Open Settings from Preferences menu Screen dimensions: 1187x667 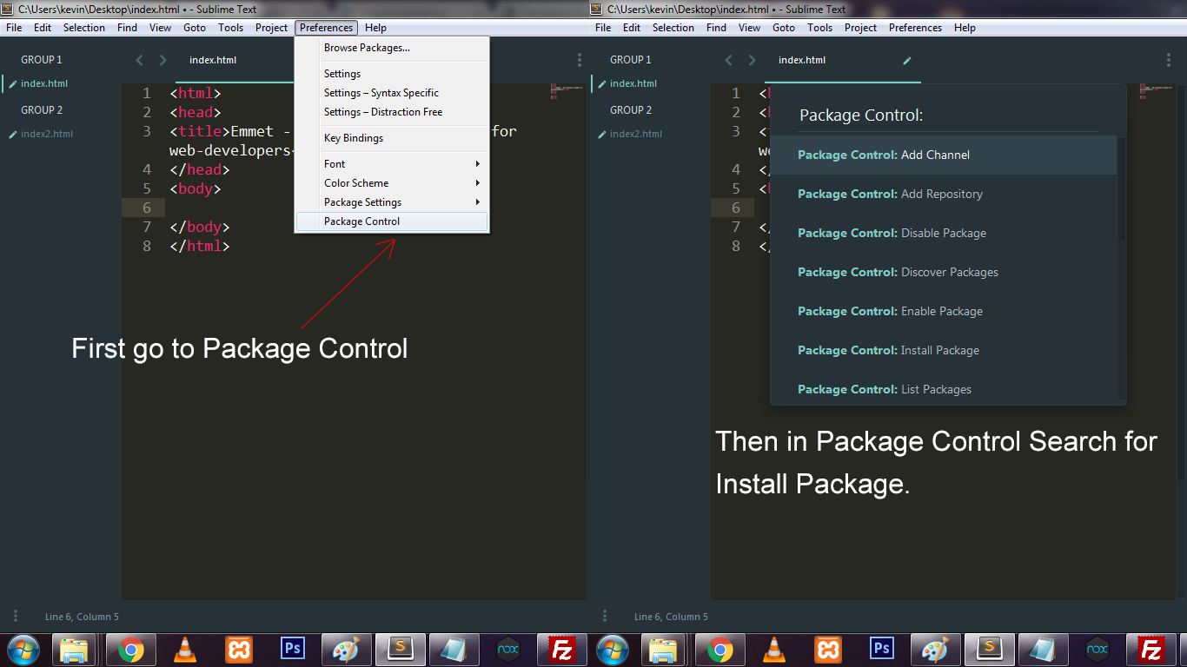(392, 74)
